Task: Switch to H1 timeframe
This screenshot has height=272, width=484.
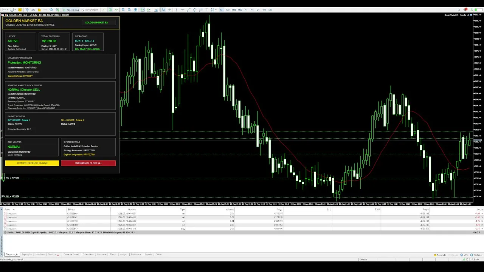Action: (246, 10)
